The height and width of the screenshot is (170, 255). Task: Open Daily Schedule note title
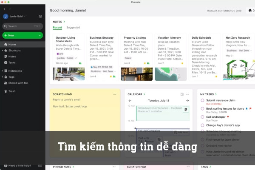point(201,37)
